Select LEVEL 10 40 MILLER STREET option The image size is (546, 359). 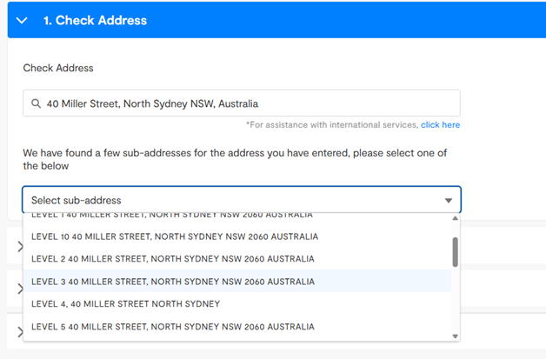click(237, 236)
